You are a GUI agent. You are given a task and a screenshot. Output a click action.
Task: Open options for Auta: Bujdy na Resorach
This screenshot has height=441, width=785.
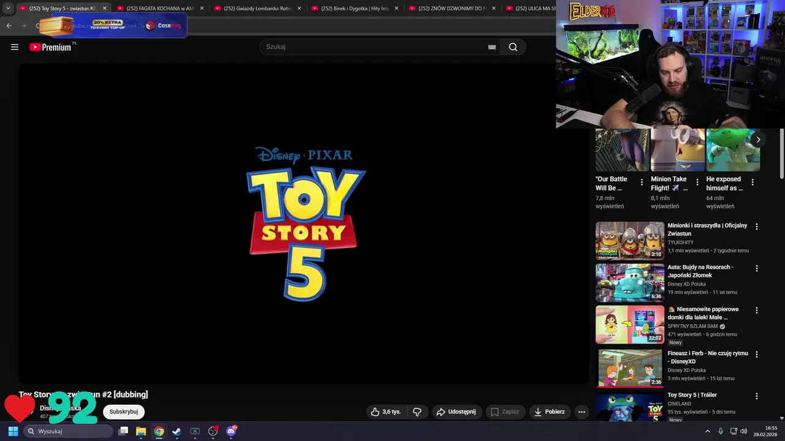[757, 268]
